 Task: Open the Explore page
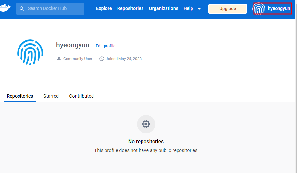pyautogui.click(x=104, y=8)
